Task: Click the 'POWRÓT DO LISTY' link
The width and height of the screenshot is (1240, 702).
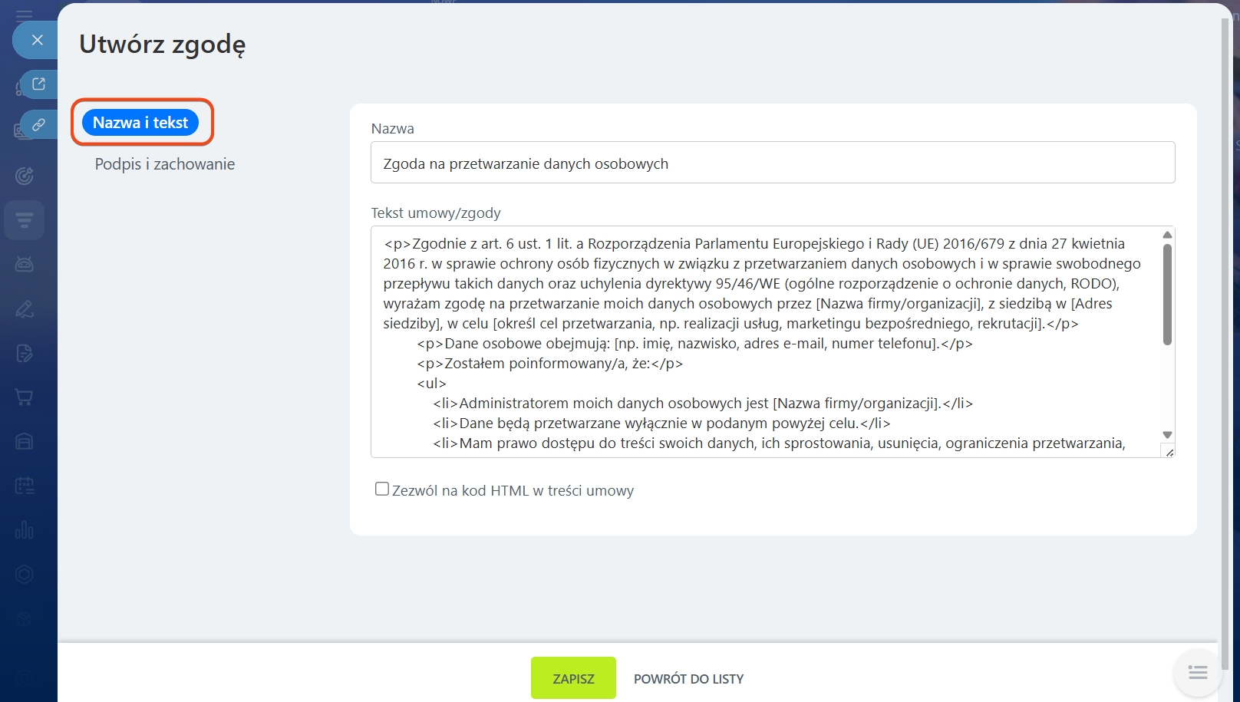Action: click(x=688, y=679)
